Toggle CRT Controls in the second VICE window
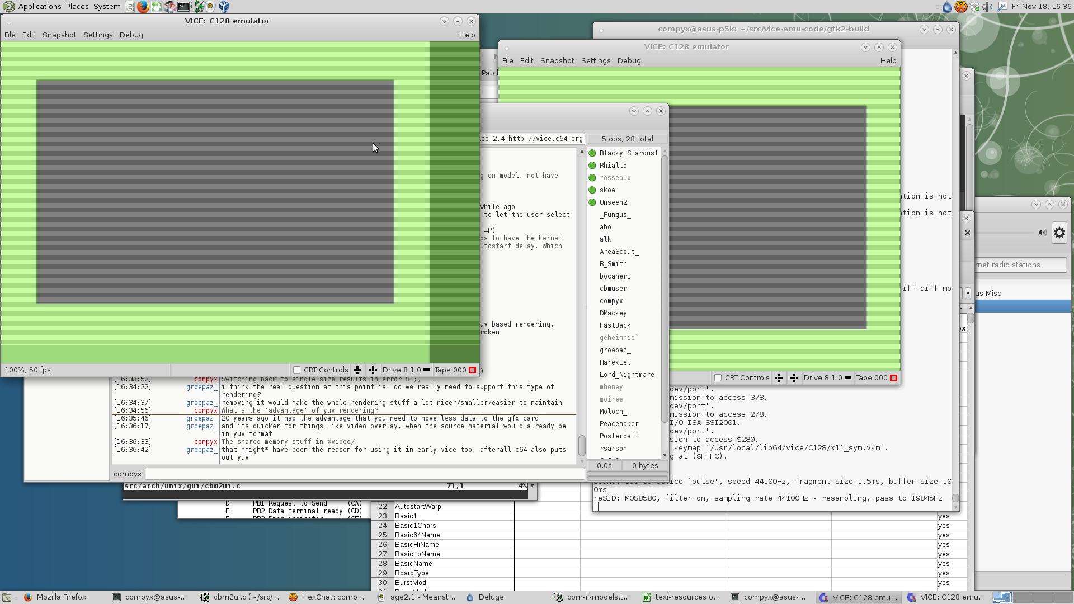This screenshot has width=1074, height=604. [718, 378]
